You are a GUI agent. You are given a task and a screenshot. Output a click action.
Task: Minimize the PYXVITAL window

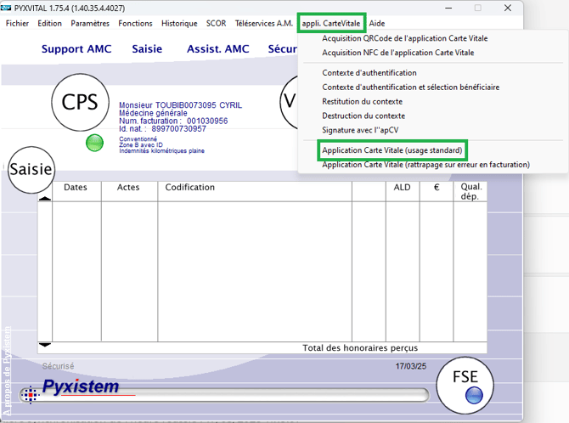(x=448, y=8)
